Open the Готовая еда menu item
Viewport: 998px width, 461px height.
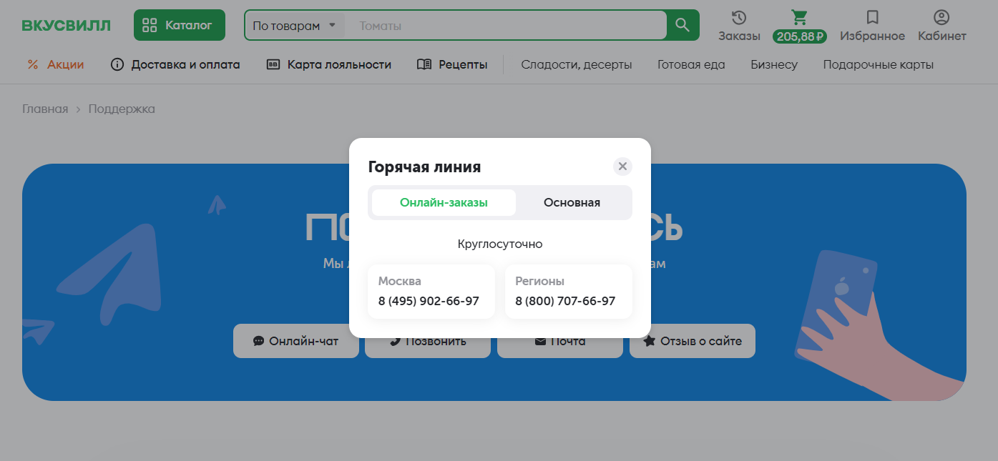(x=690, y=64)
